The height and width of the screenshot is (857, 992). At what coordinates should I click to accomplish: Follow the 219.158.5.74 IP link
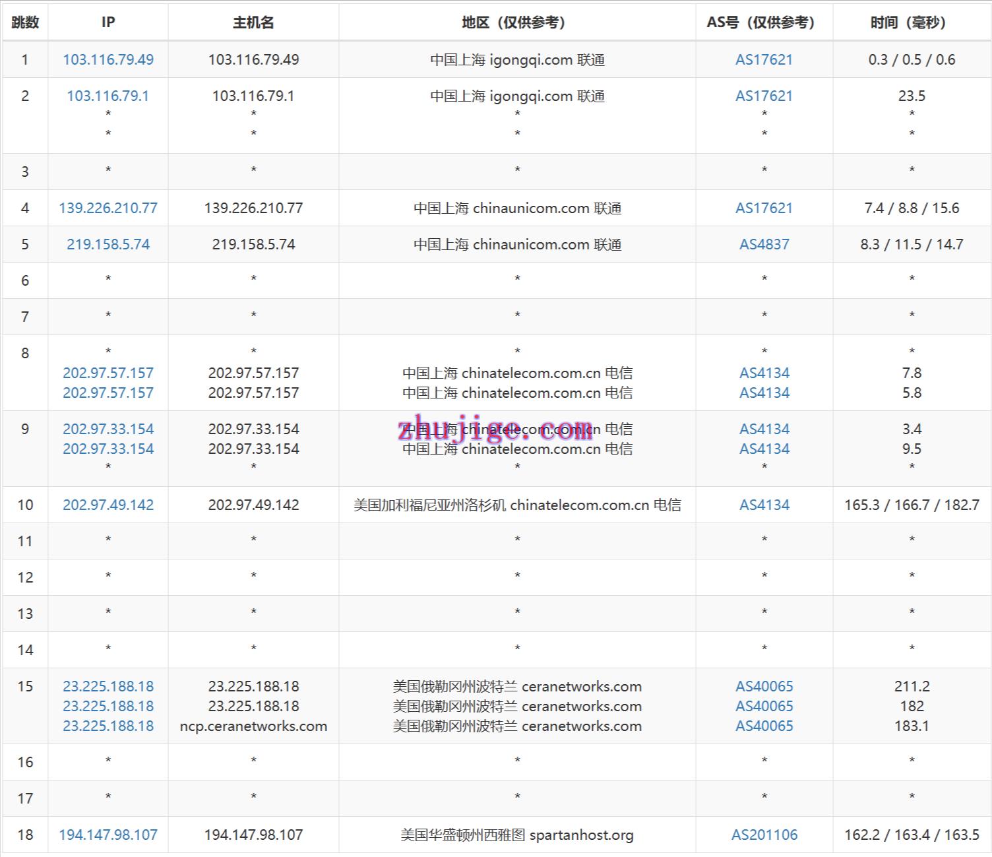[108, 244]
